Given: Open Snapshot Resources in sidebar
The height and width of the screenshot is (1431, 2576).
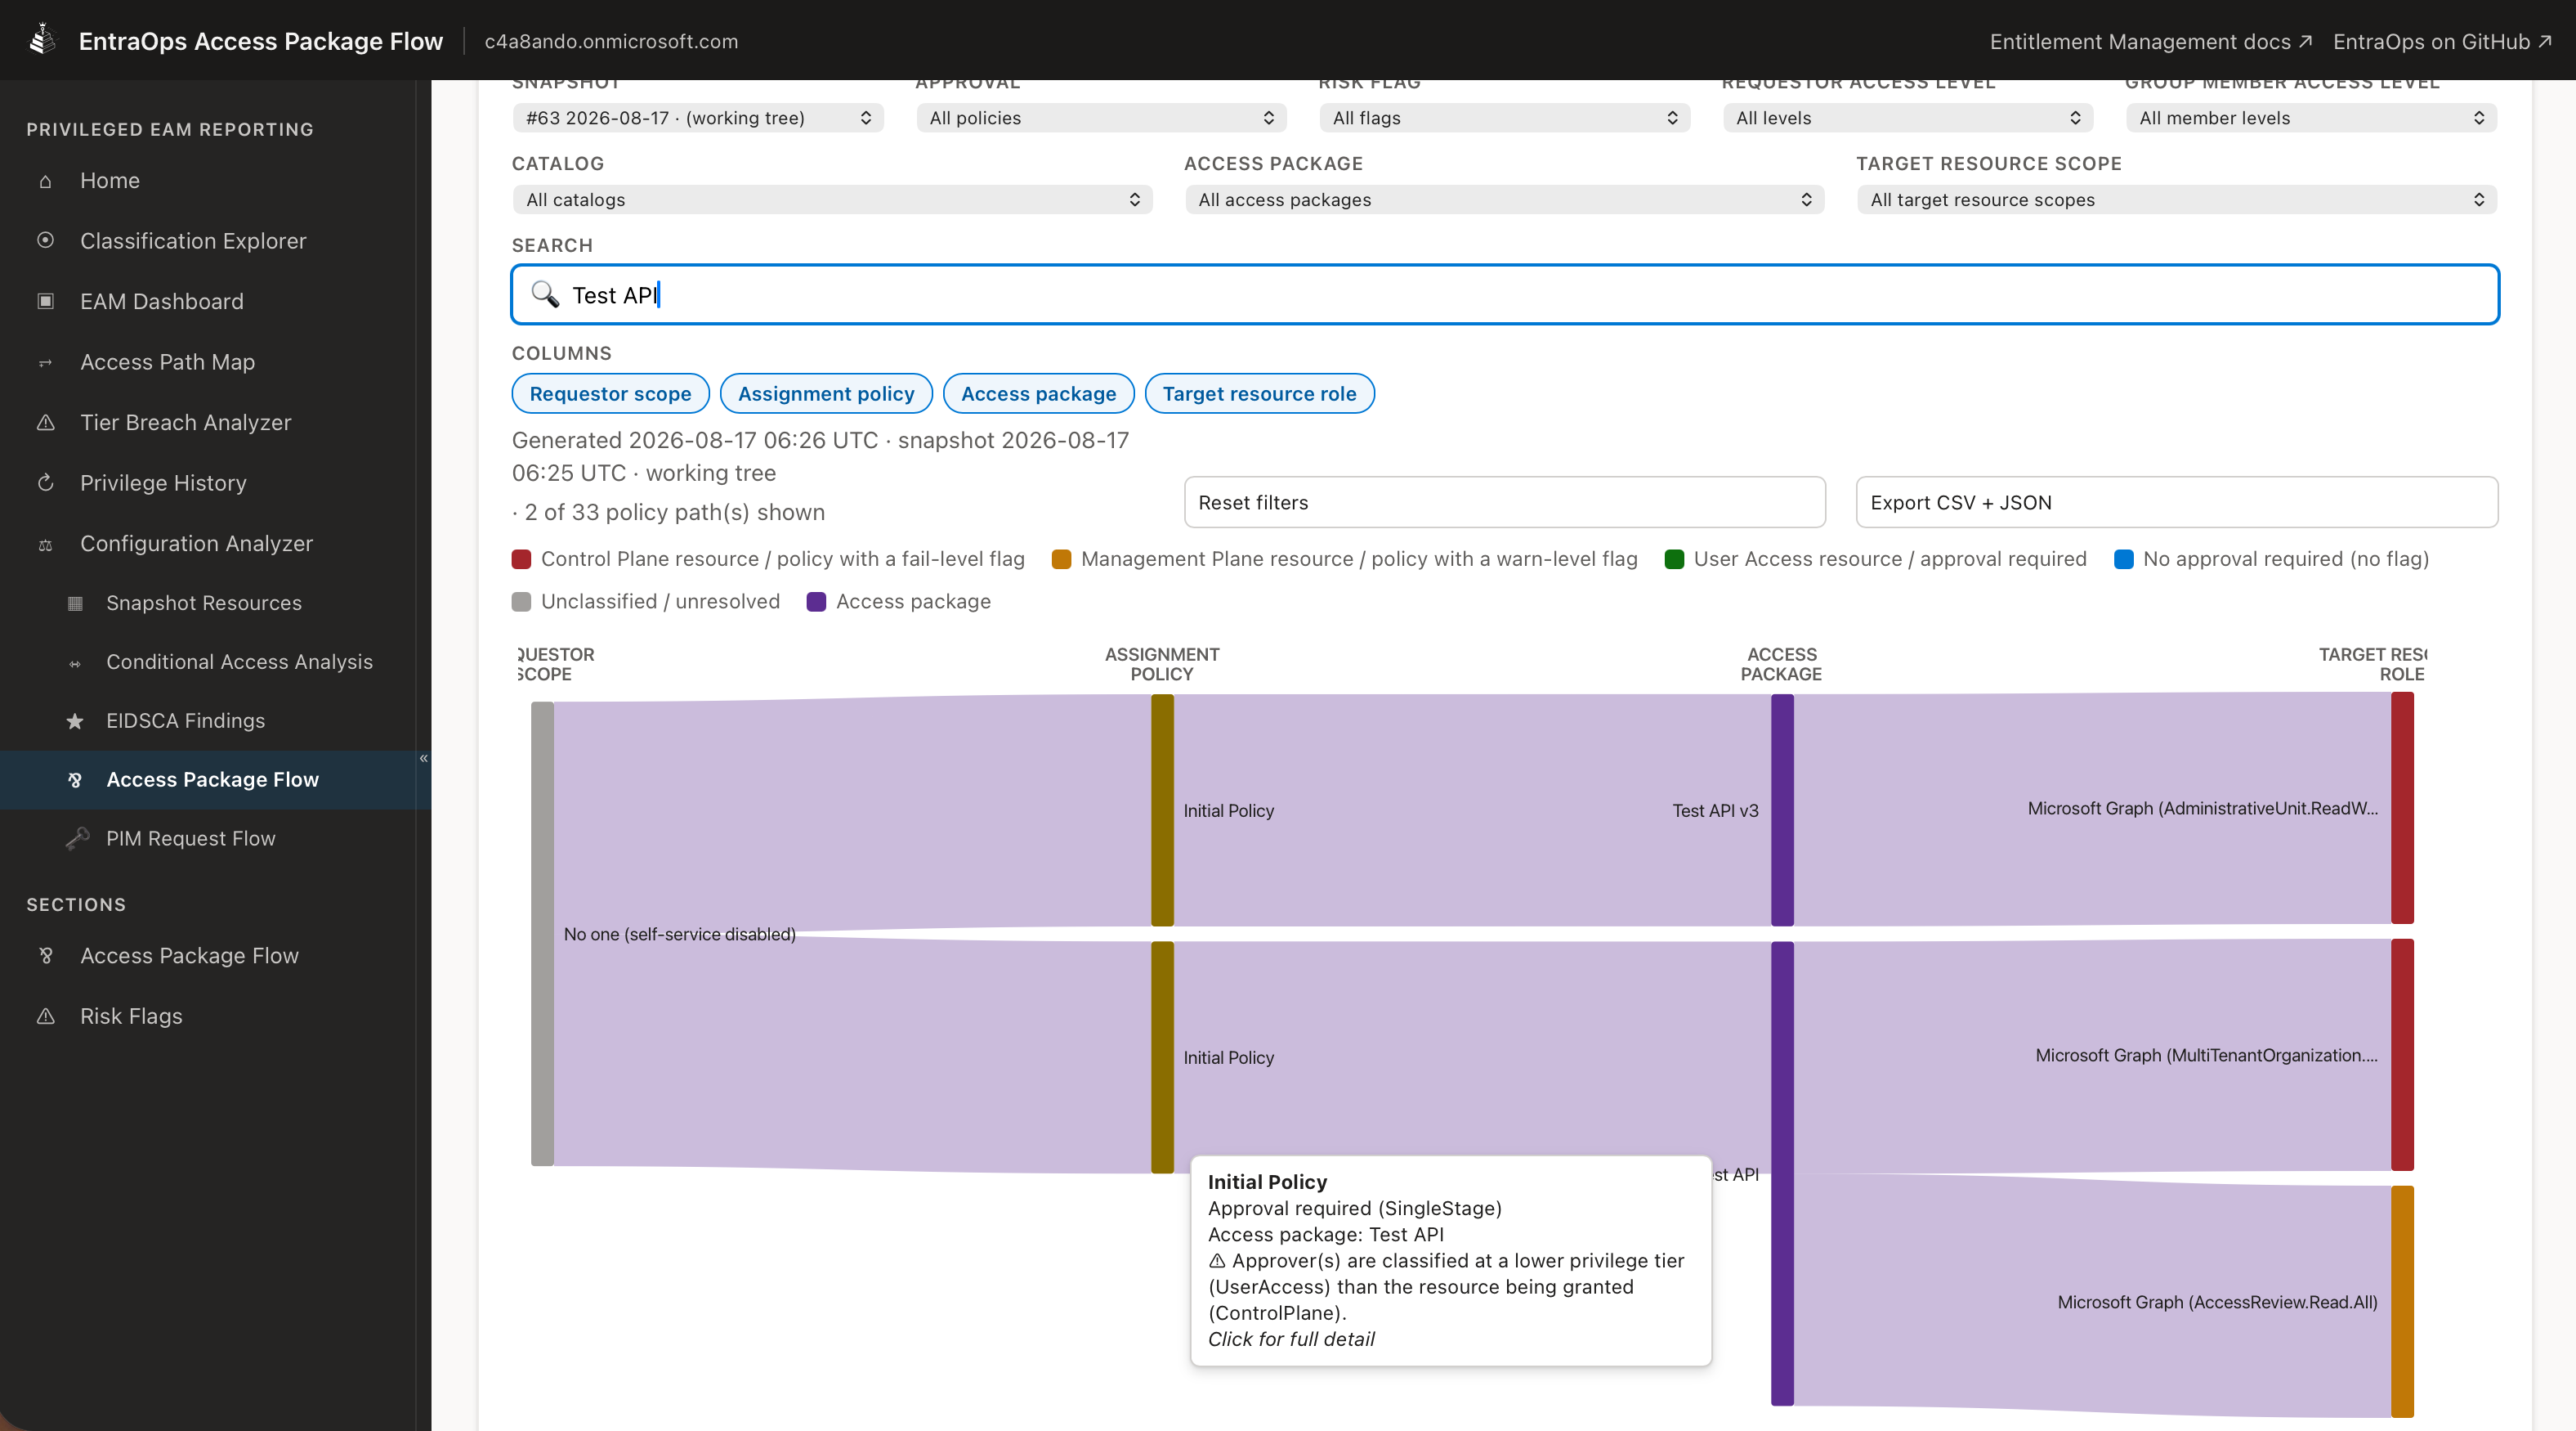Looking at the screenshot, I should pos(204,603).
